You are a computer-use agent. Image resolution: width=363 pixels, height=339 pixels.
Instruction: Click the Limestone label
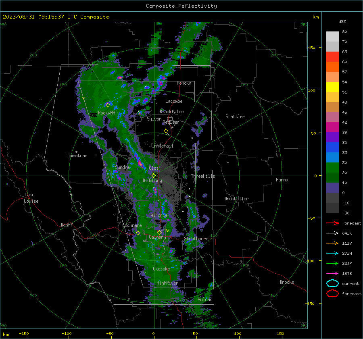[x=76, y=156]
